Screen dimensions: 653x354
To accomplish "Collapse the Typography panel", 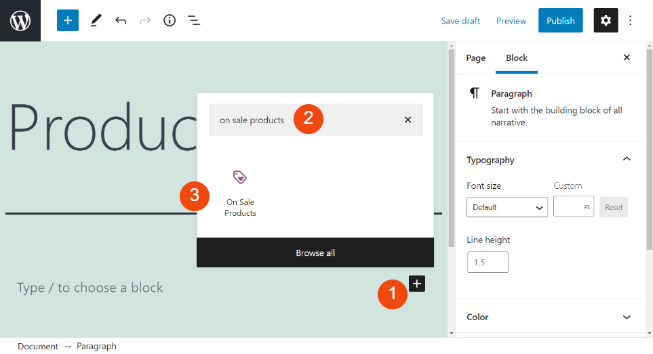I will (x=627, y=160).
